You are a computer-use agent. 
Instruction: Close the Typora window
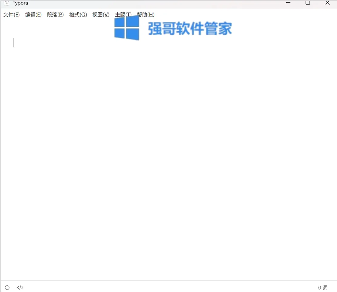coord(328,3)
